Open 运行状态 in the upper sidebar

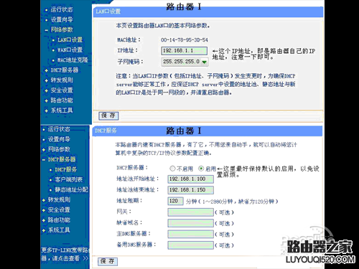point(62,9)
